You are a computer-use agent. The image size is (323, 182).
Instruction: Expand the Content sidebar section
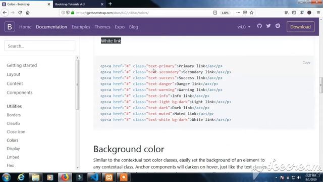pos(15,83)
